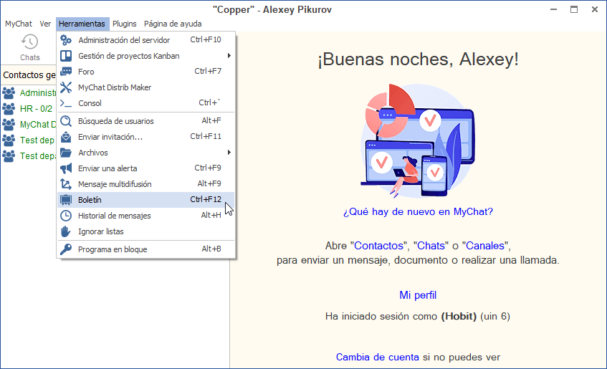The image size is (607, 369).
Task: Open the Ver menu
Action: (x=45, y=24)
